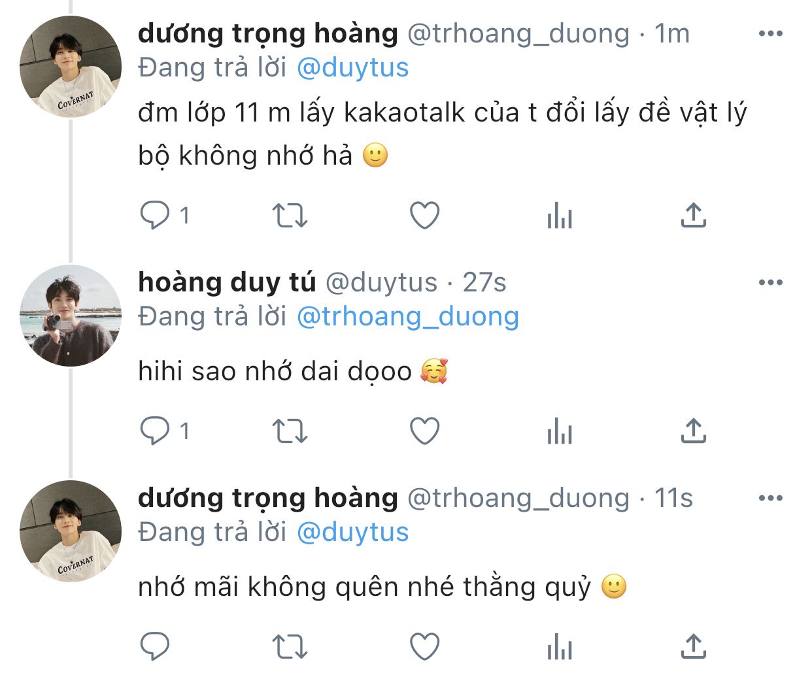Open hoàng duy tú's profile picture

tap(71, 316)
